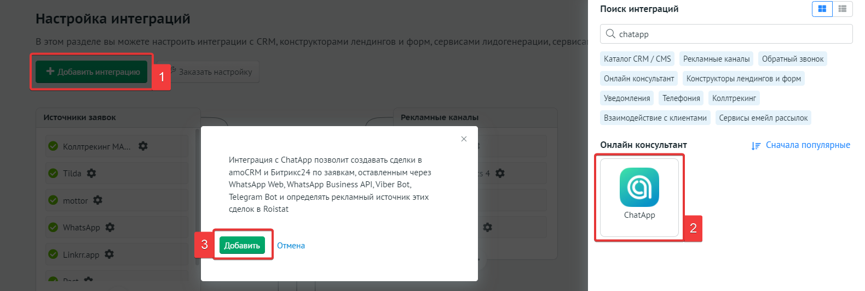Open settings gear for mottor source
Image resolution: width=865 pixels, height=291 pixels.
tap(97, 200)
